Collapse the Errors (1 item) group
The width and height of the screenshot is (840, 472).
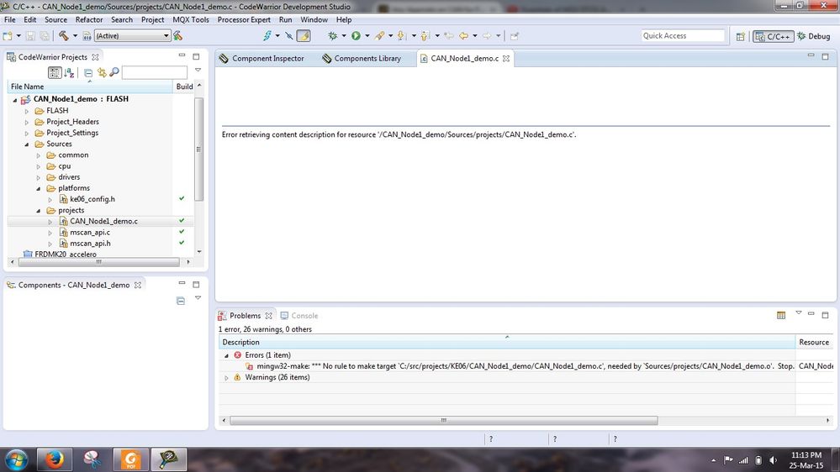point(226,355)
